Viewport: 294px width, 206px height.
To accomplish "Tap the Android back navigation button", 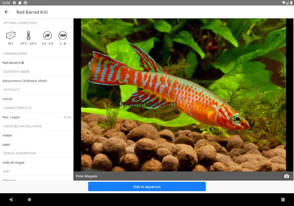I will (11, 200).
